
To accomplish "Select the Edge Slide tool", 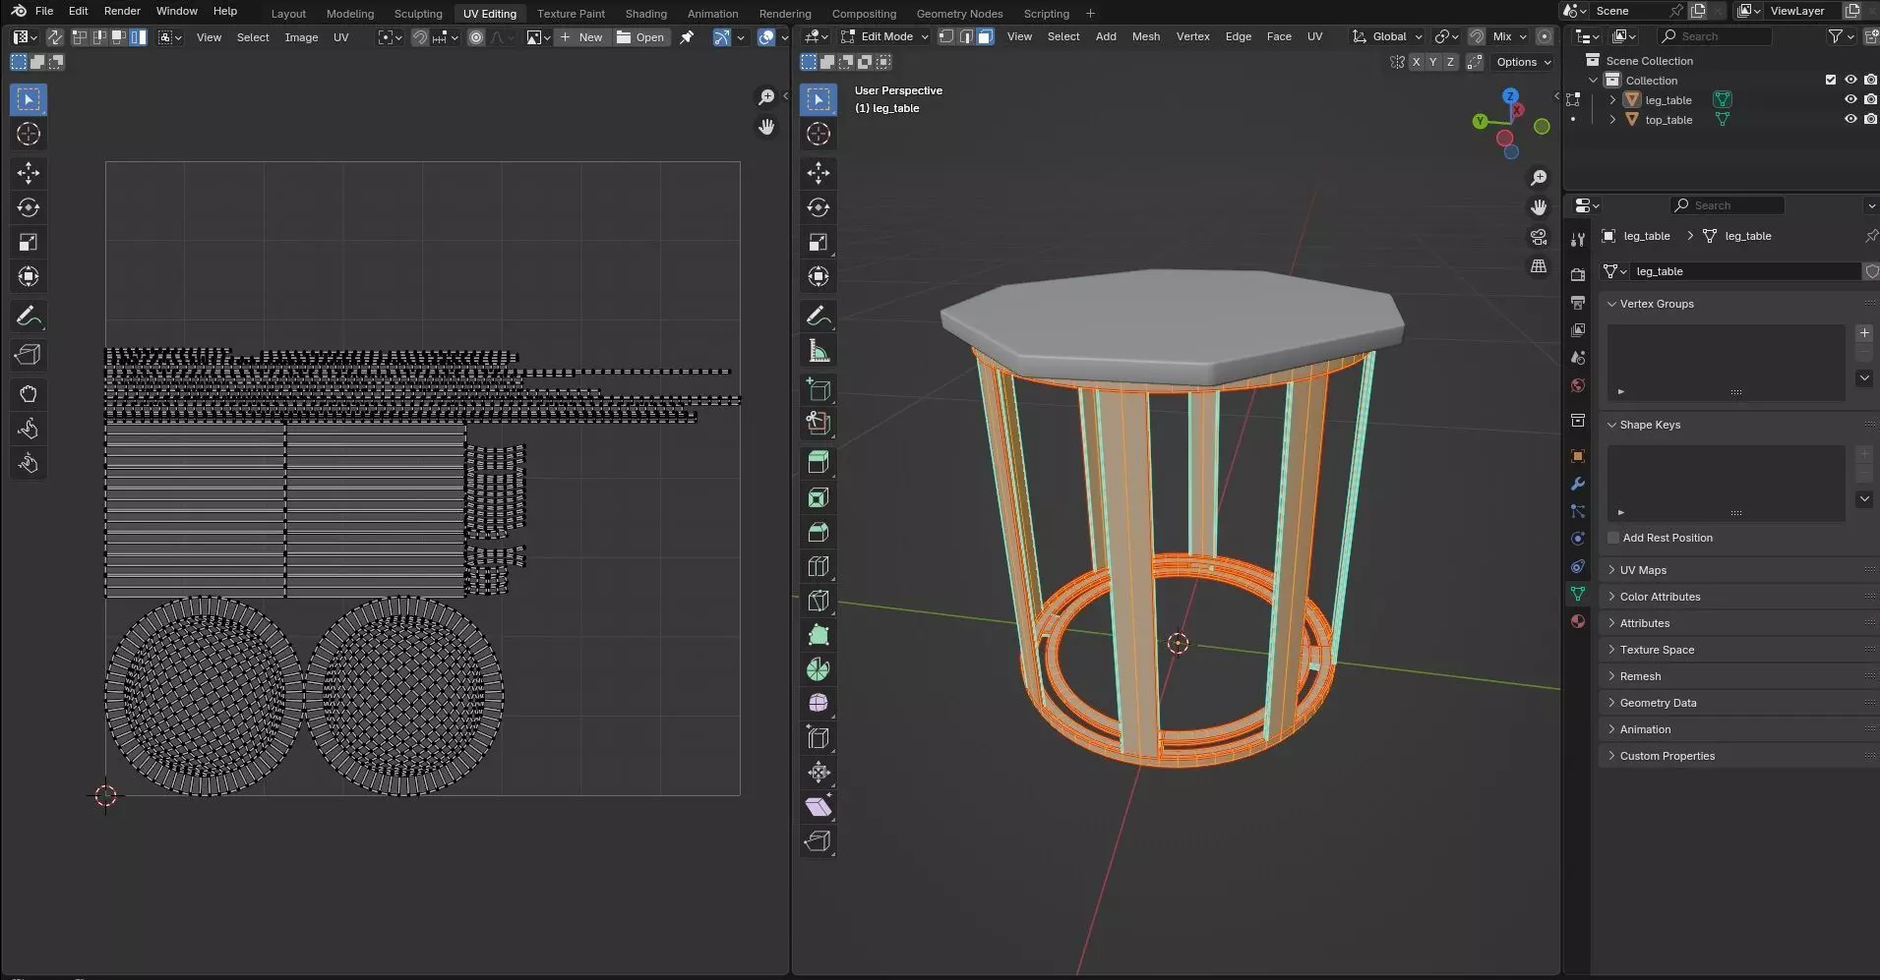I will [x=819, y=737].
